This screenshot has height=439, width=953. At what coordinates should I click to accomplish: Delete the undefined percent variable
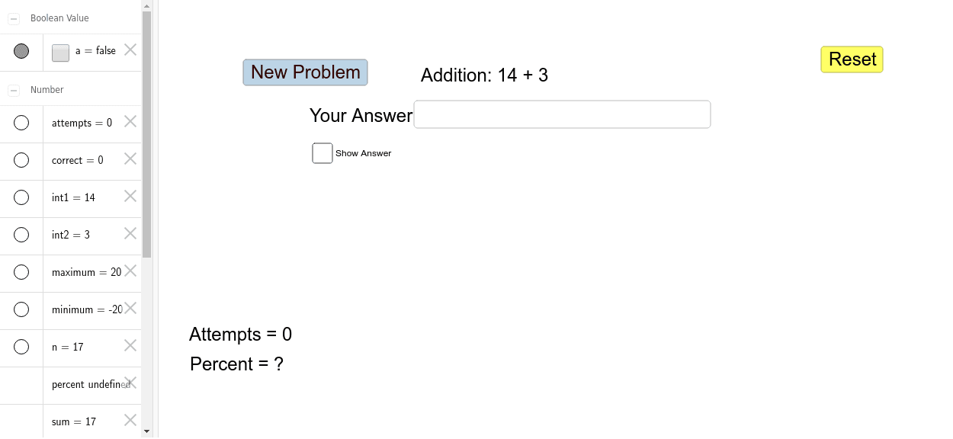130,381
